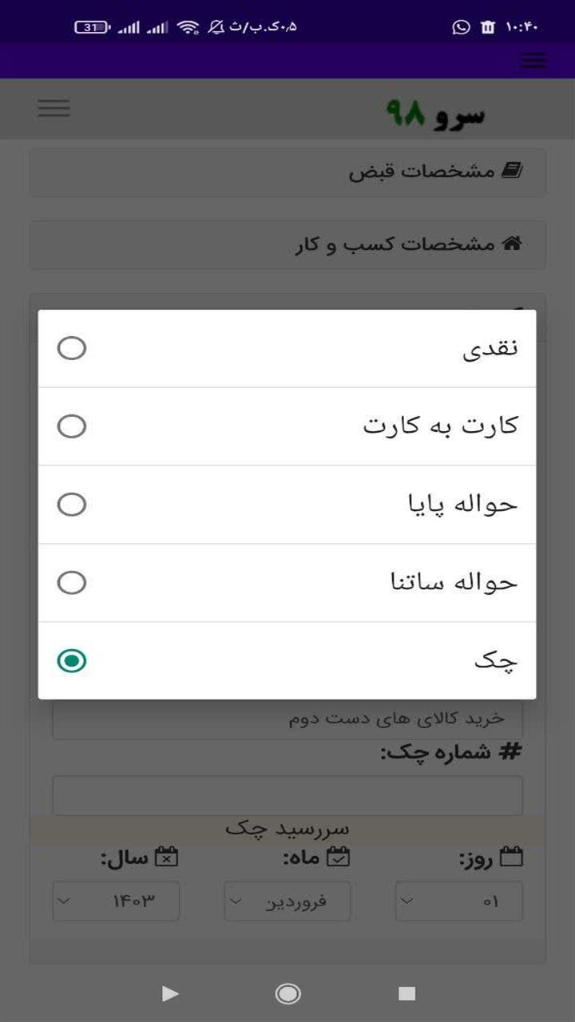Image resolution: width=575 pixels, height=1022 pixels.
Task: Click the home icon next to مشخصات کسب و کار
Action: 511,244
